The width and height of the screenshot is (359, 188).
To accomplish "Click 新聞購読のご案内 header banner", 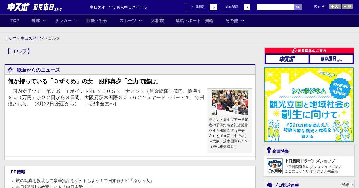I will click(309, 51).
